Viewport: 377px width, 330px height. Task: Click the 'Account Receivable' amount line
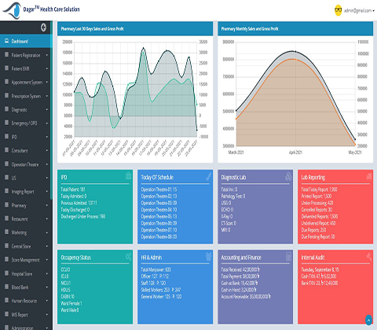(246, 297)
